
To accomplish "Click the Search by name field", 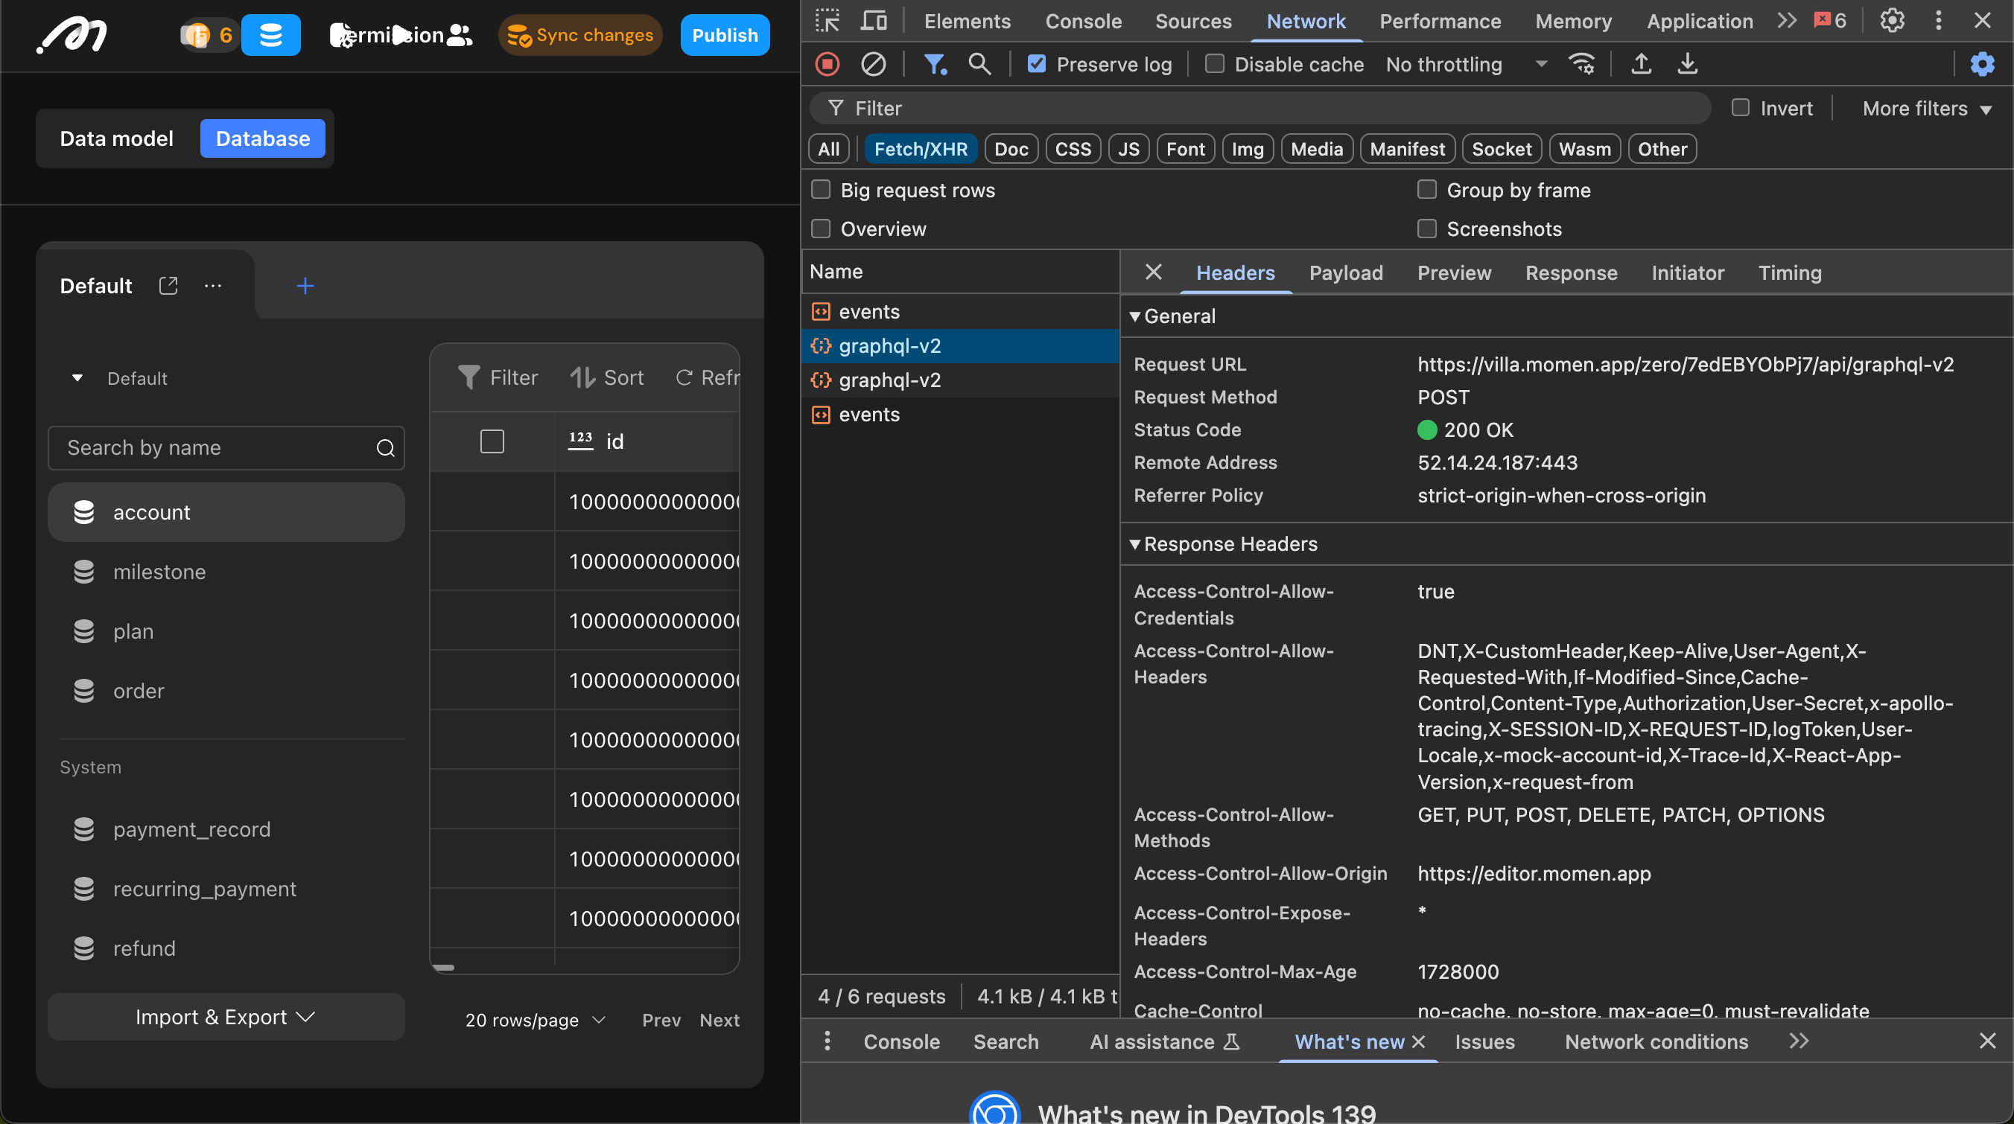I will pos(211,447).
